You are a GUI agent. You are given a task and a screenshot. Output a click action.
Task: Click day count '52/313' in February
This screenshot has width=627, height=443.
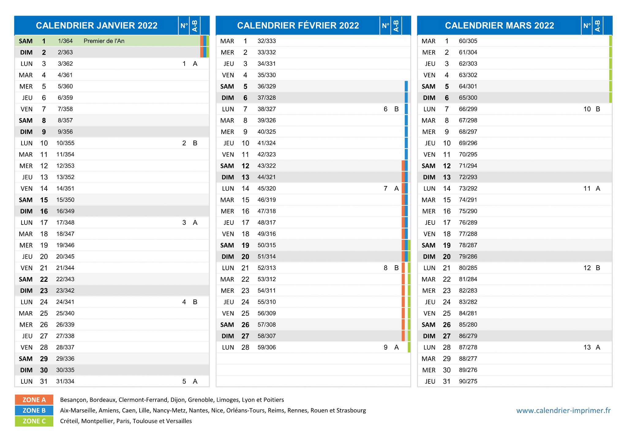coord(267,268)
